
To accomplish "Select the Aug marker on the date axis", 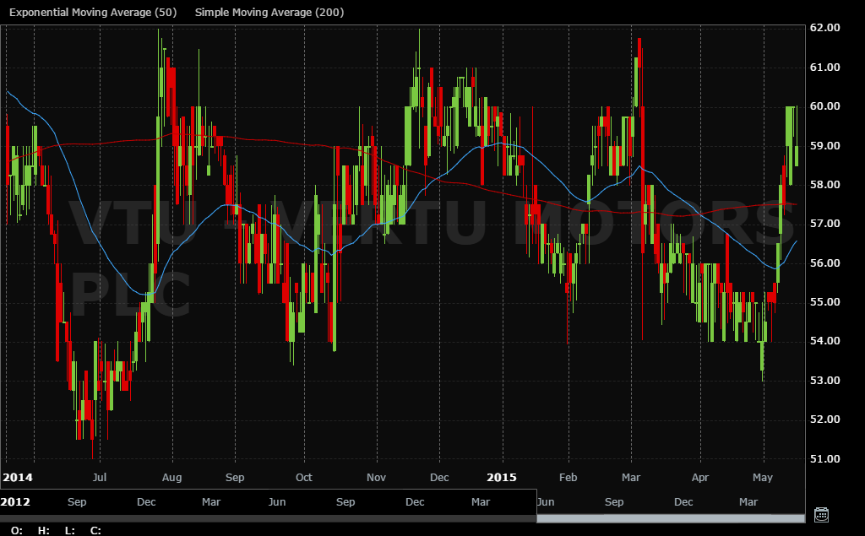I will pyautogui.click(x=171, y=477).
